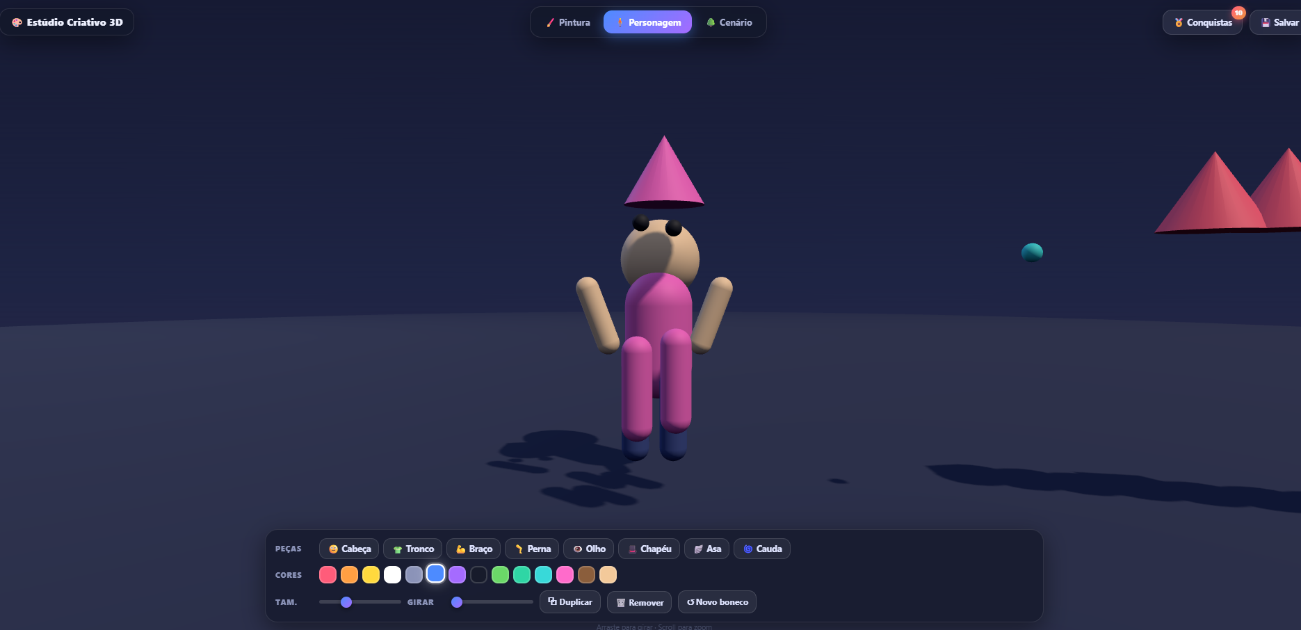The image size is (1301, 630).
Task: Add a Perna leg piece
Action: click(532, 549)
